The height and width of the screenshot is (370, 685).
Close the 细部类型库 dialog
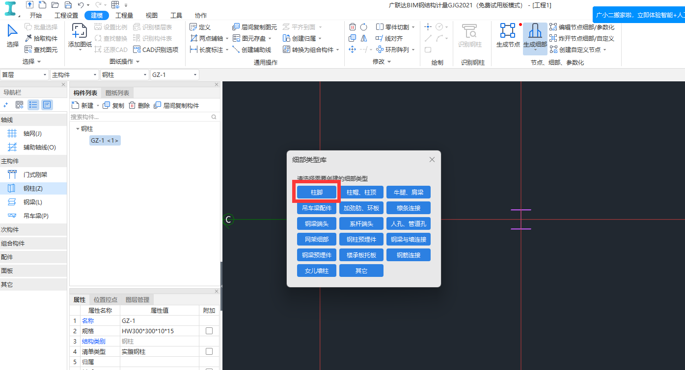pos(432,160)
